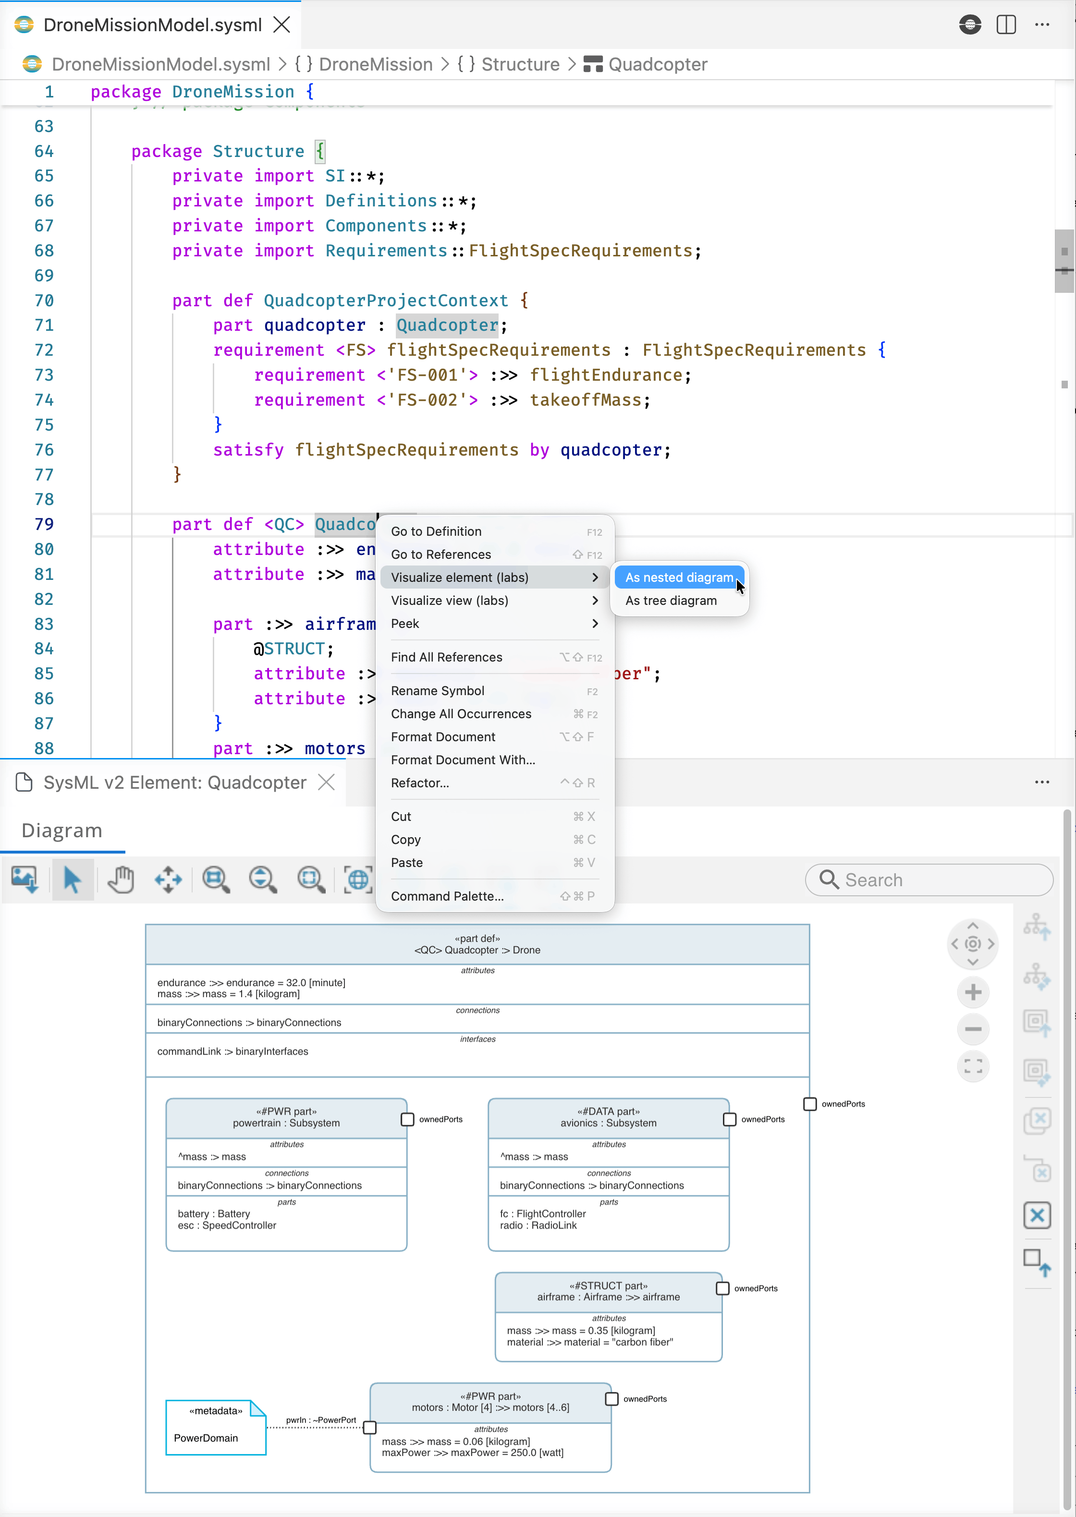Zoom out with the round minus button
The image size is (1076, 1517).
pyautogui.click(x=973, y=1029)
